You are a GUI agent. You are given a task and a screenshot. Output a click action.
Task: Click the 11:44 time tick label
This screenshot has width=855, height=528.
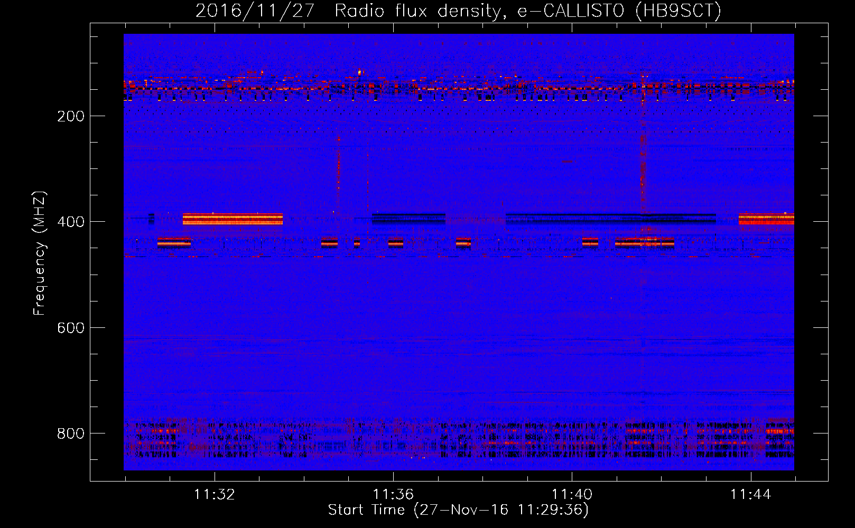tap(750, 495)
